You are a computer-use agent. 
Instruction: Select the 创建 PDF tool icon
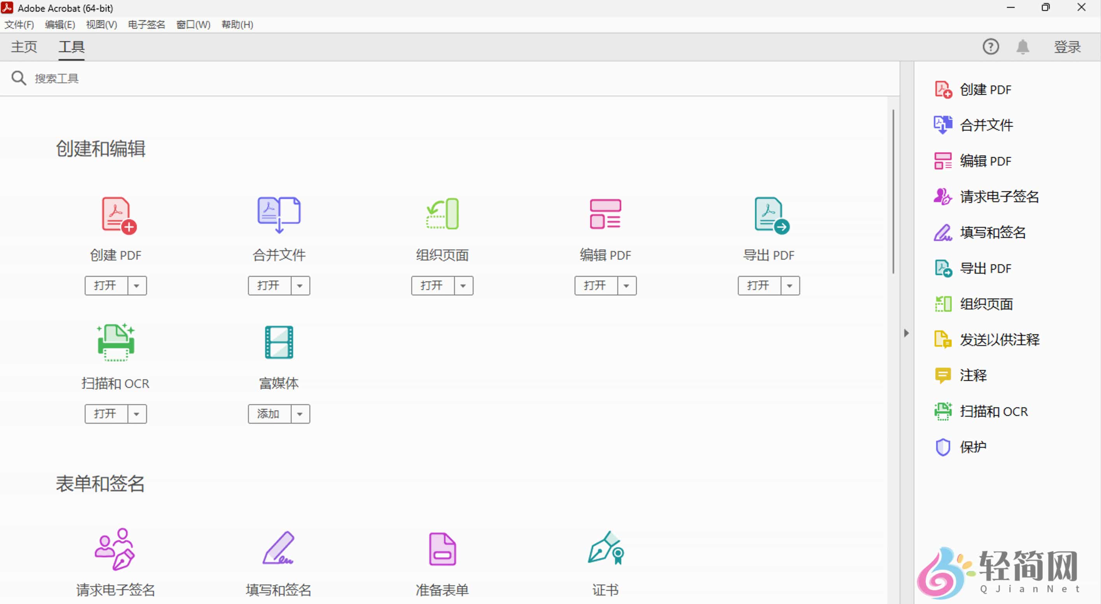point(115,215)
